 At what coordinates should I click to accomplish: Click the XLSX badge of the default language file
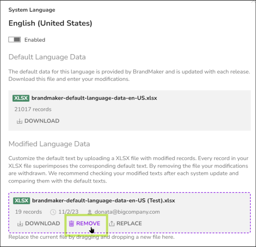pos(21,98)
